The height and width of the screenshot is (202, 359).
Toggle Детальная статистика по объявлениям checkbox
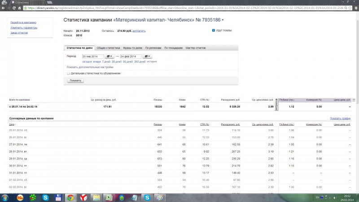click(x=68, y=73)
